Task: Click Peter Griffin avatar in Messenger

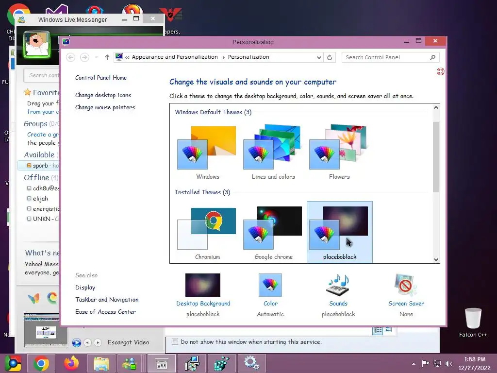Action: [37, 44]
